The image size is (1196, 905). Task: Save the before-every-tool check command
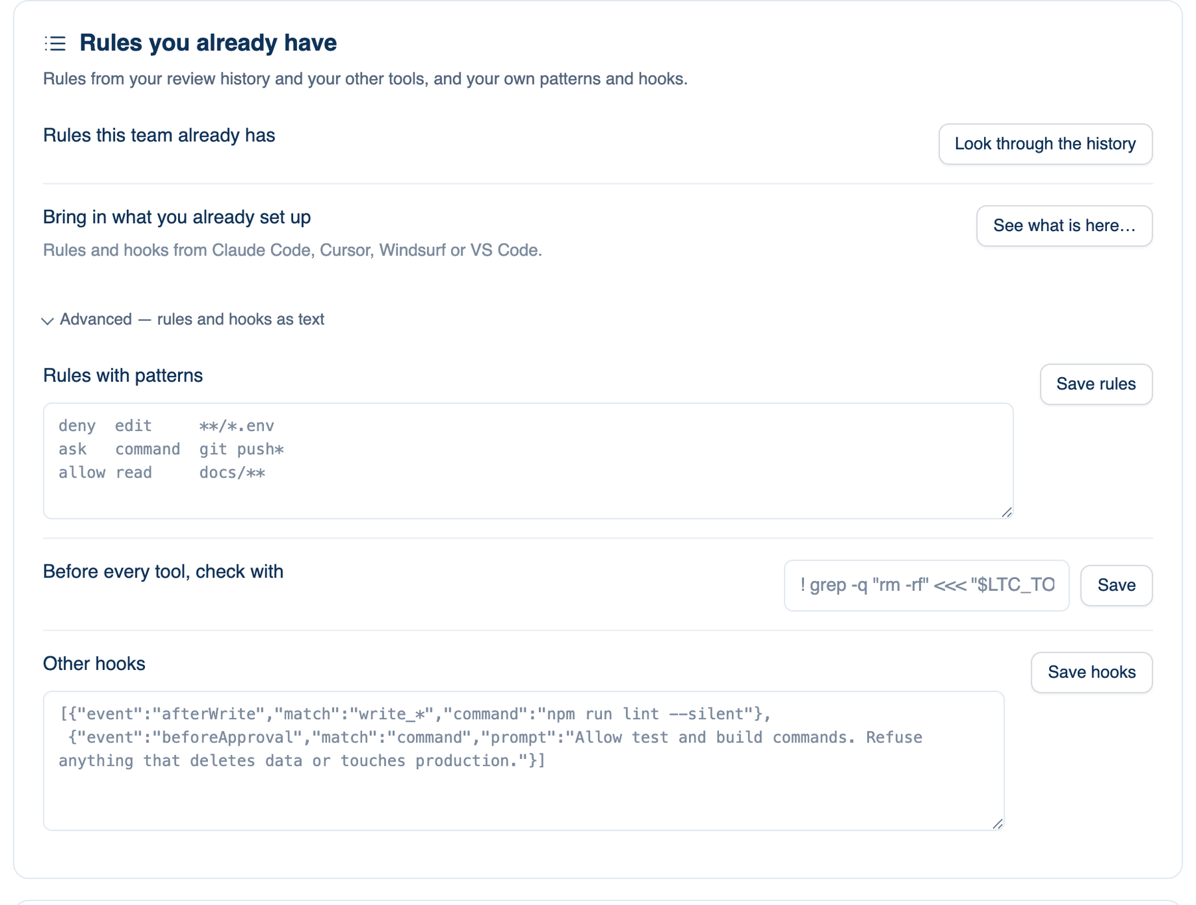1116,586
